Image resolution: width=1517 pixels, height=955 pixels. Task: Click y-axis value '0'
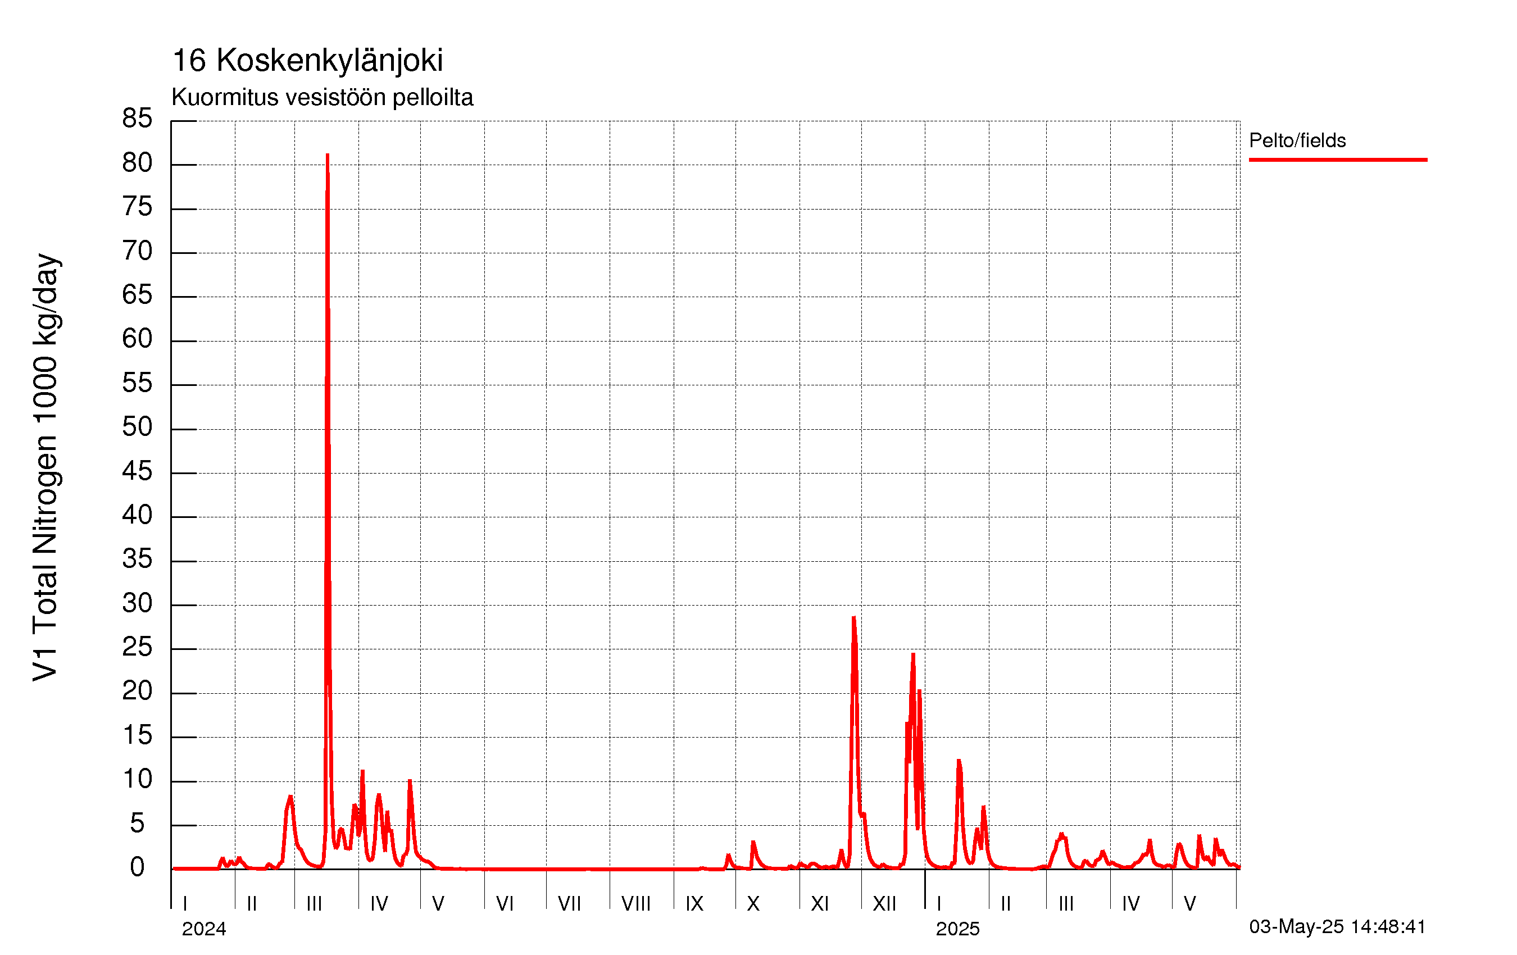(137, 867)
